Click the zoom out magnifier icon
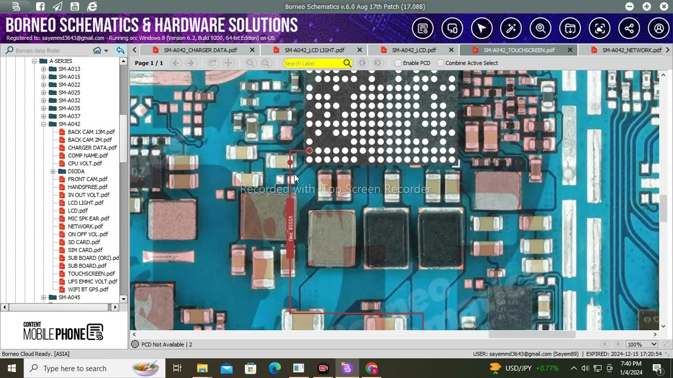673x378 pixels. point(250,63)
